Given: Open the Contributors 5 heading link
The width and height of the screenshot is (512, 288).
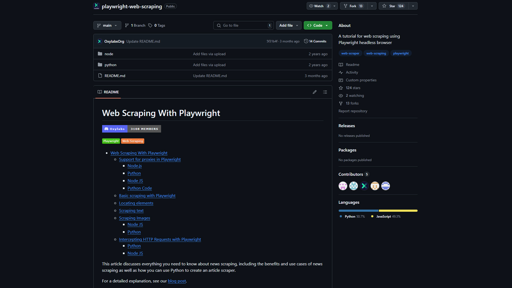Looking at the screenshot, I should tap(354, 174).
